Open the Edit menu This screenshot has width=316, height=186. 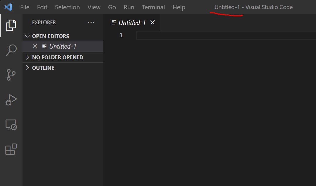(x=42, y=7)
